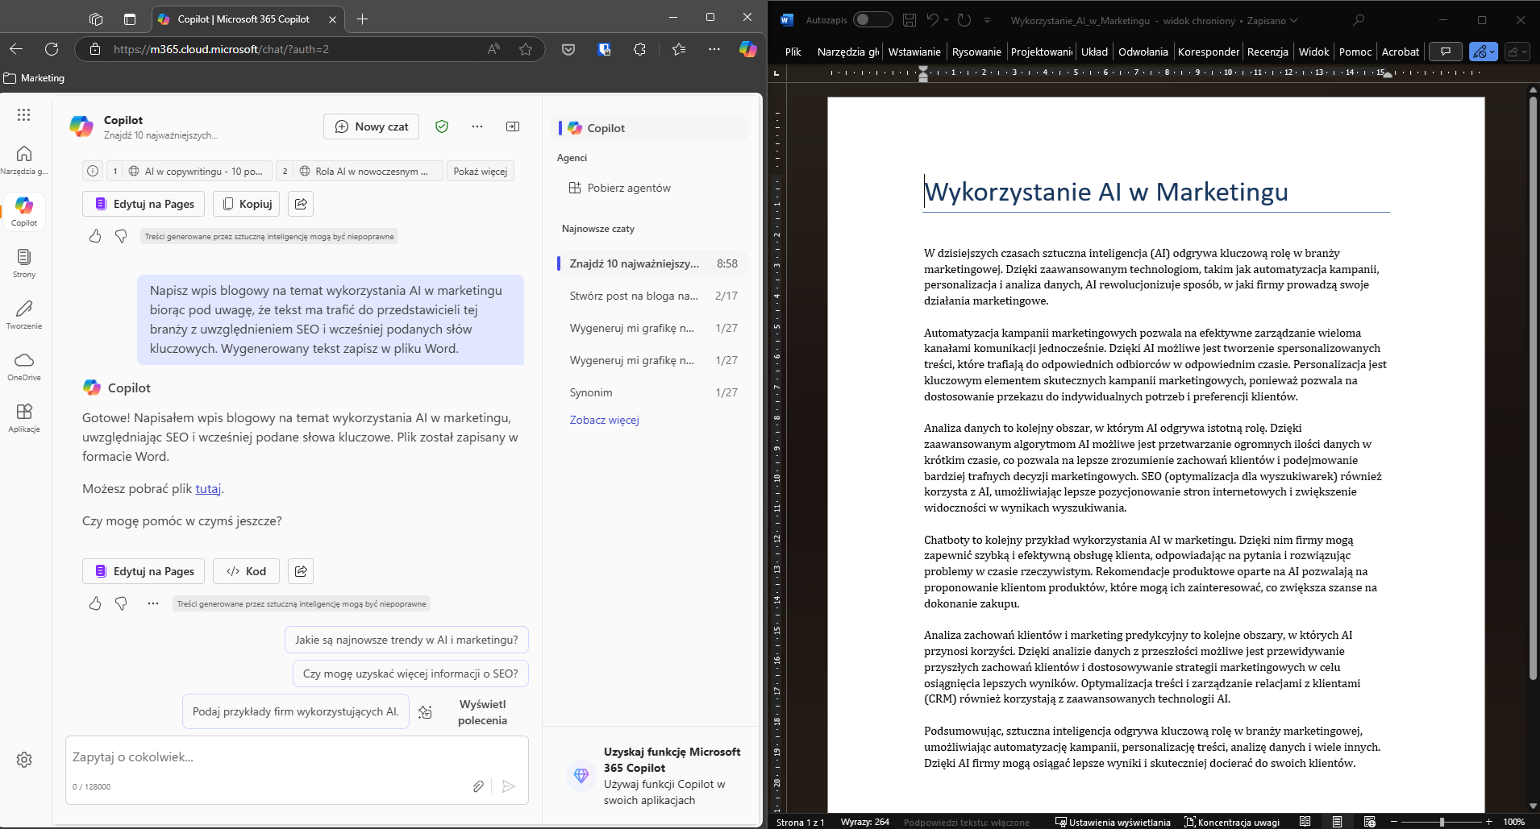Screen dimensions: 1540x829
Task: Click the zoom slider in Word status bar
Action: pos(1441,822)
